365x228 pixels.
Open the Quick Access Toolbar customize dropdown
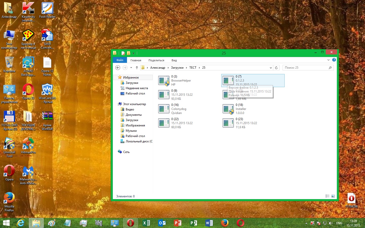point(134,53)
